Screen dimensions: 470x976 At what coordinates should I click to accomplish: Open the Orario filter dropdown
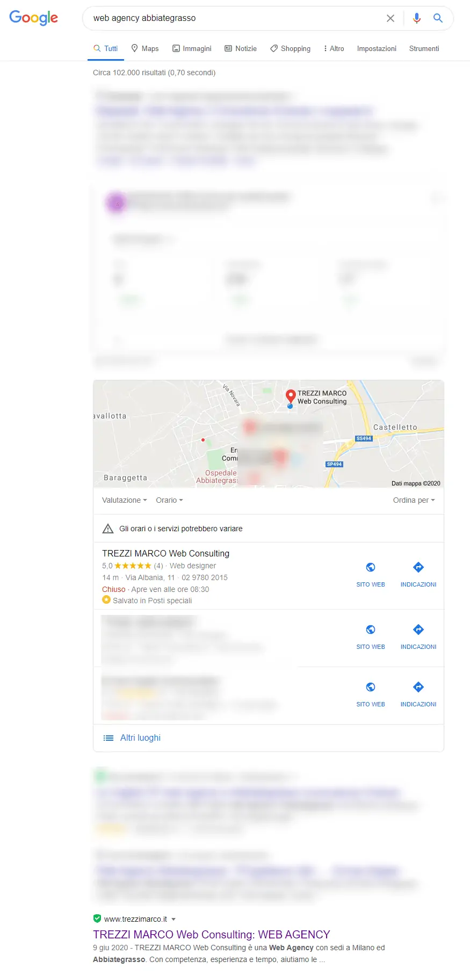[169, 500]
